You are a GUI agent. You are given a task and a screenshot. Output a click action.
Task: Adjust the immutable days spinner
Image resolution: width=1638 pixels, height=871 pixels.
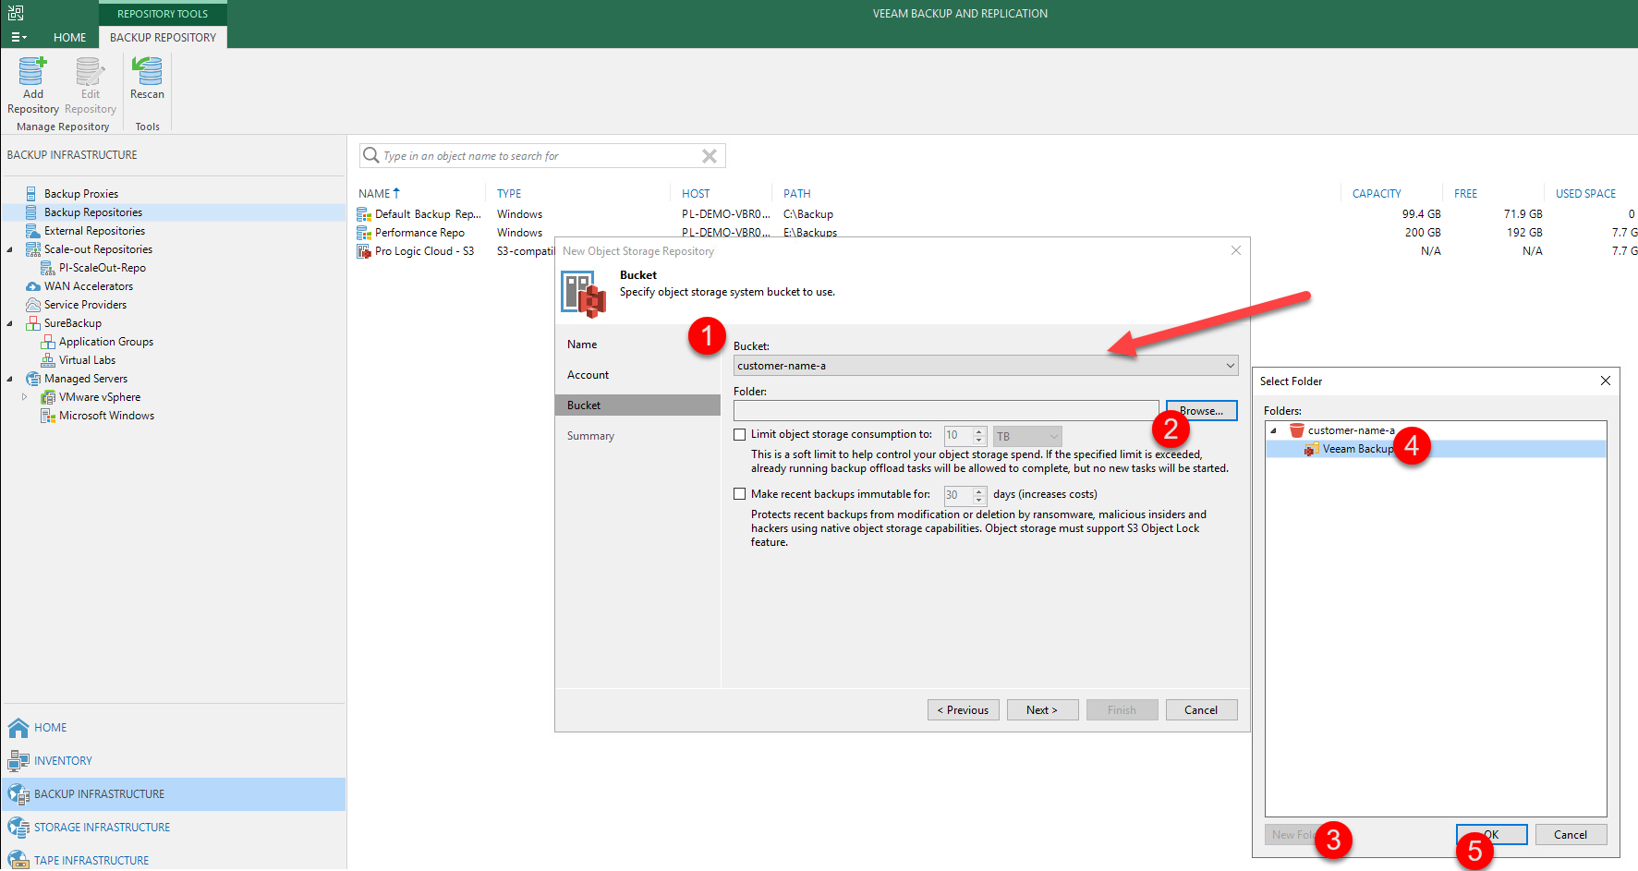click(x=979, y=496)
